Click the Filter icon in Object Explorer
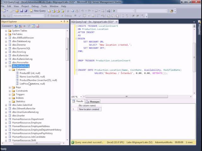 pyautogui.click(x=29, y=26)
